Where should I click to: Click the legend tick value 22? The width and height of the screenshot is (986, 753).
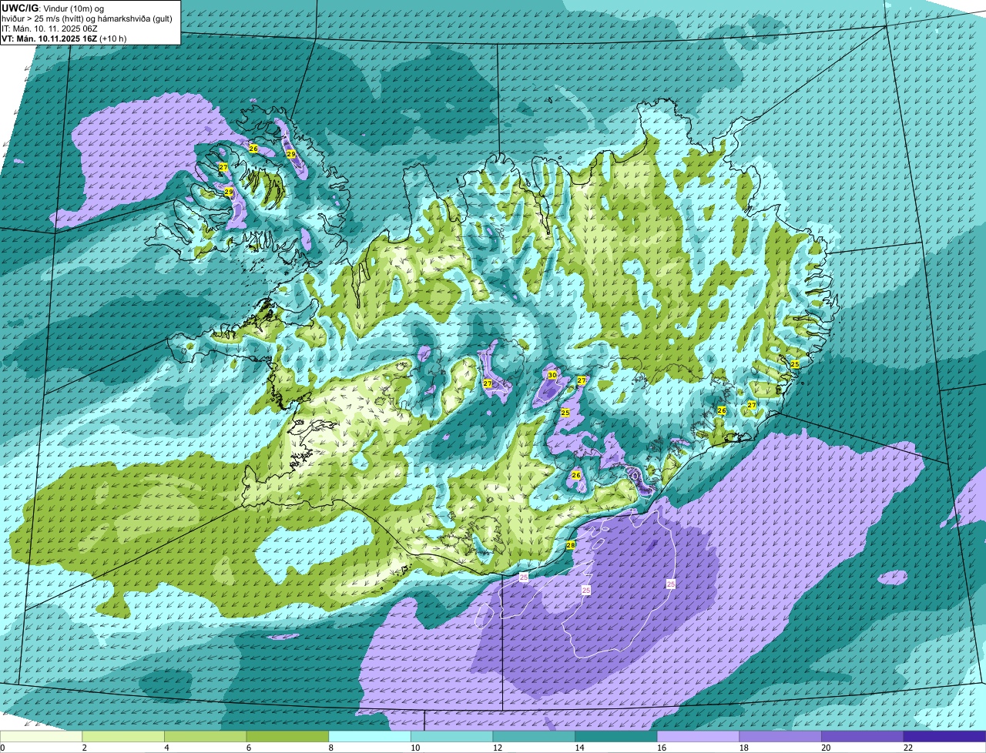click(908, 748)
